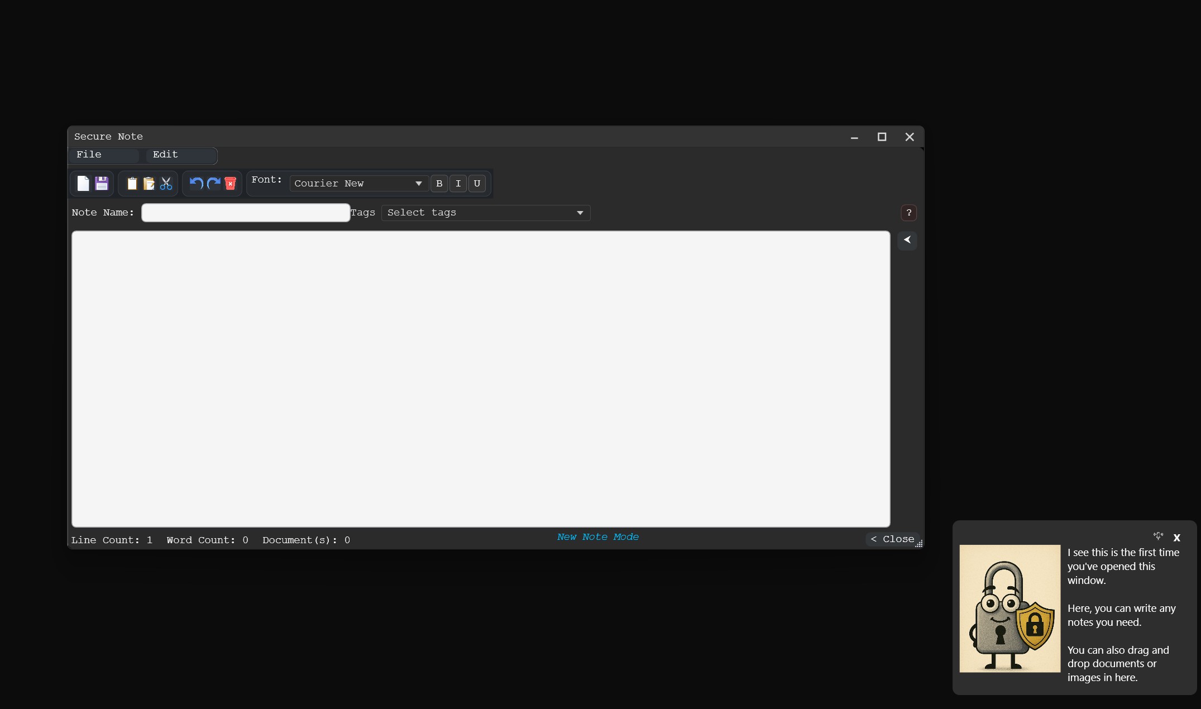Toggle Underline formatting button

pyautogui.click(x=477, y=184)
